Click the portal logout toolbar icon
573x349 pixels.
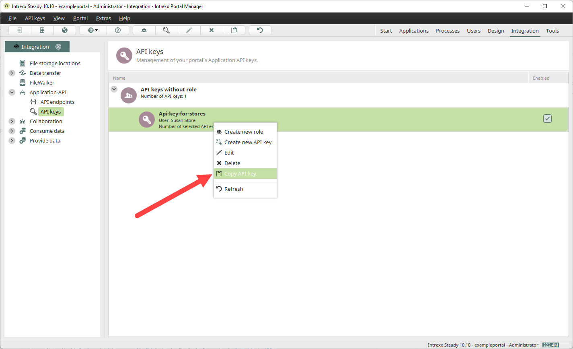coord(42,30)
